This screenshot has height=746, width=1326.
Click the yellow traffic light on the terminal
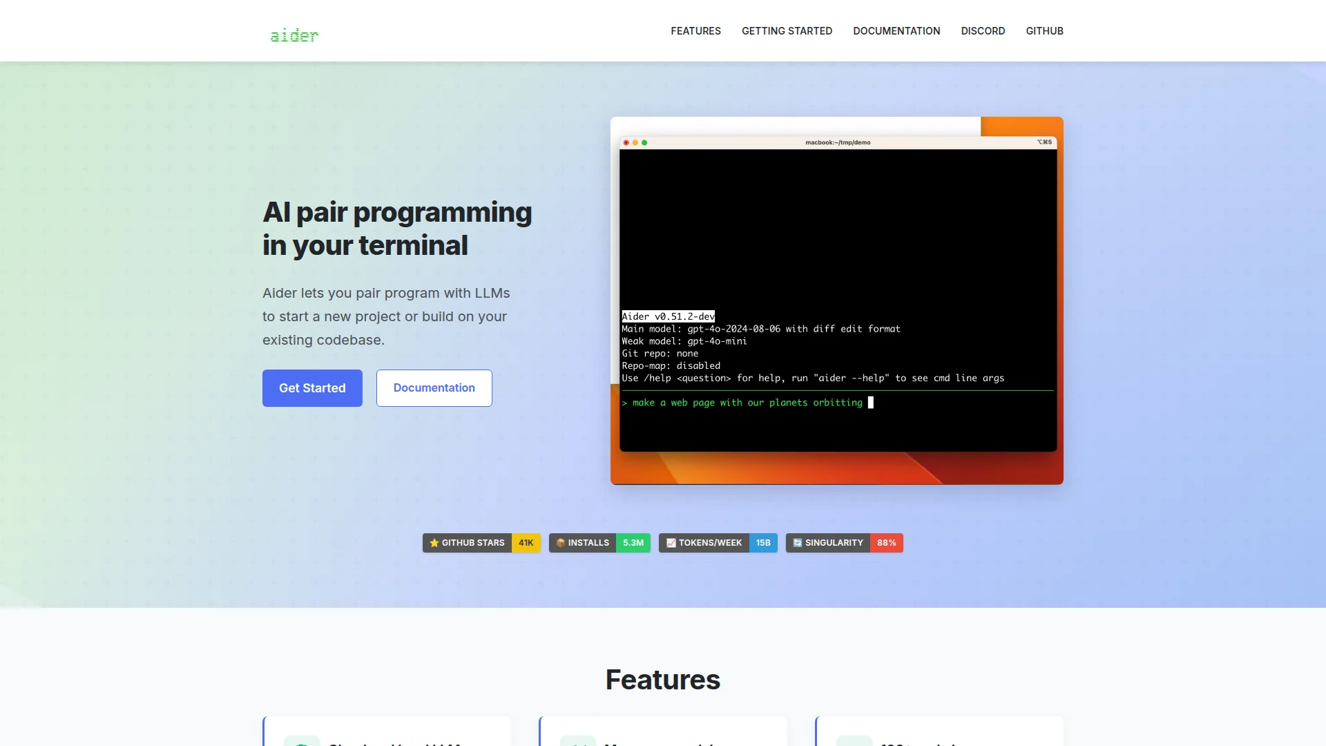coord(635,142)
